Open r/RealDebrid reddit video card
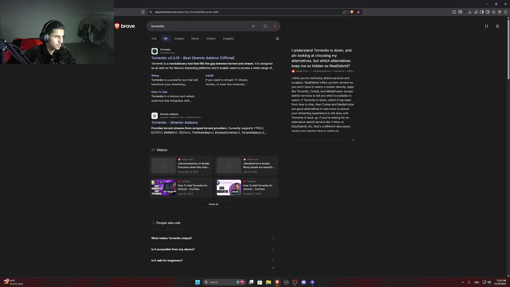 (x=246, y=165)
